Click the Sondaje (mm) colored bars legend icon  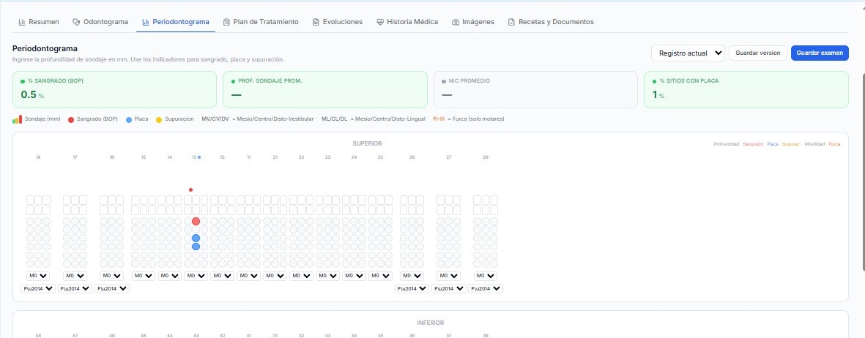tap(17, 119)
